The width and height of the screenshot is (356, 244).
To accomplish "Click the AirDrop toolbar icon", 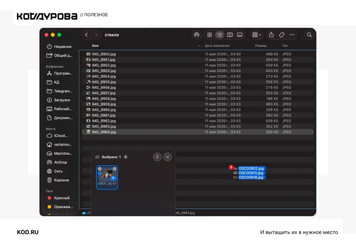I will pyautogui.click(x=196, y=35).
